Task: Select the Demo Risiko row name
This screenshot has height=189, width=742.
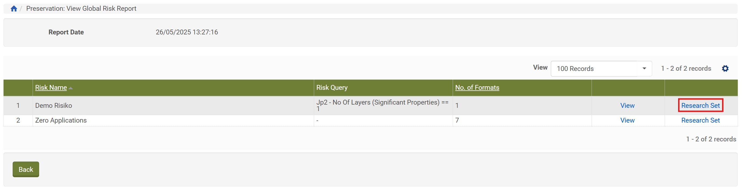Action: tap(54, 105)
